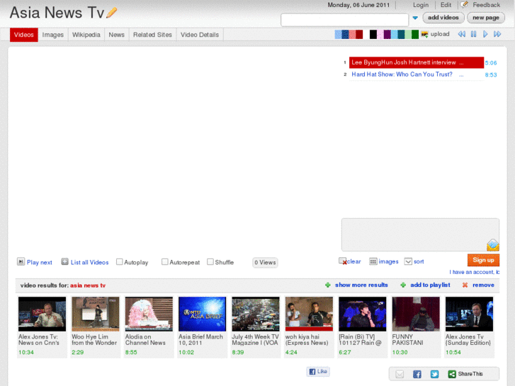Click the Edit link in the header
515x386 pixels.
(x=446, y=5)
